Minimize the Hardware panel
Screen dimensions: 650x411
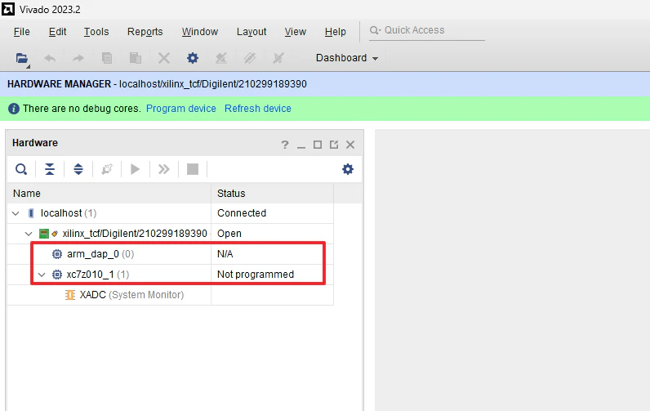point(301,145)
